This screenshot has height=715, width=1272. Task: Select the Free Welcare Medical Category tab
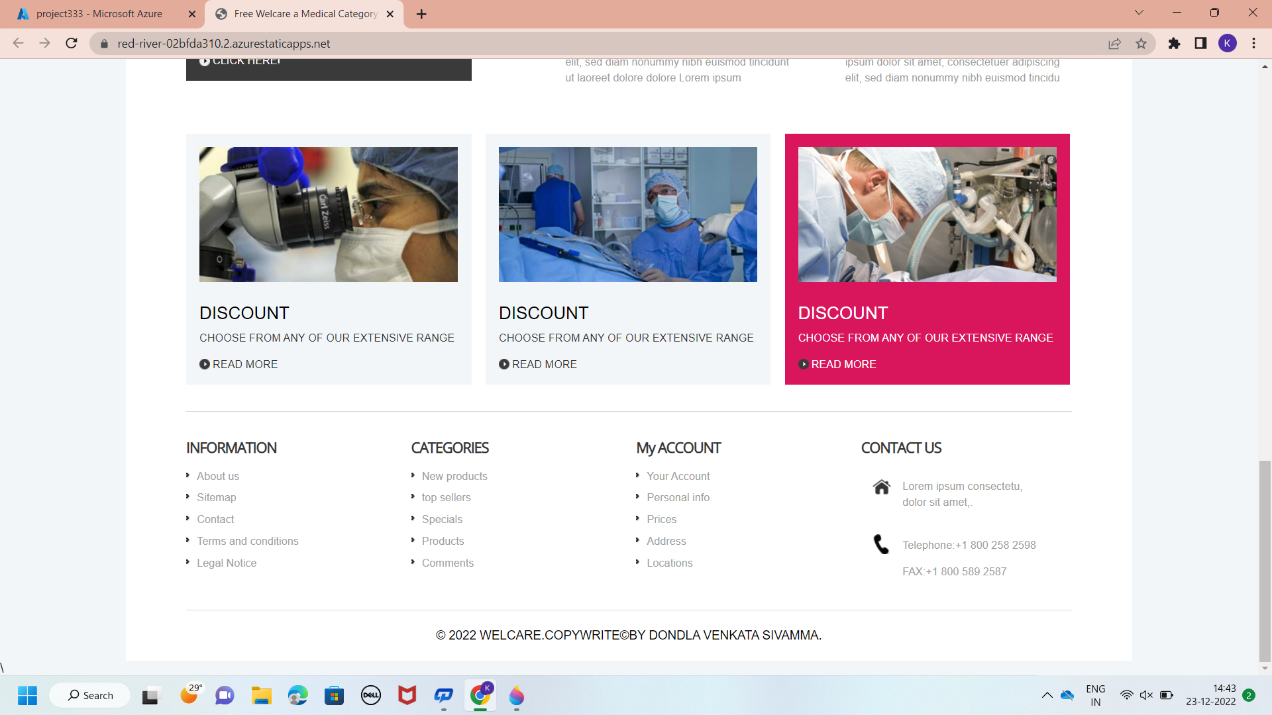pos(305,14)
